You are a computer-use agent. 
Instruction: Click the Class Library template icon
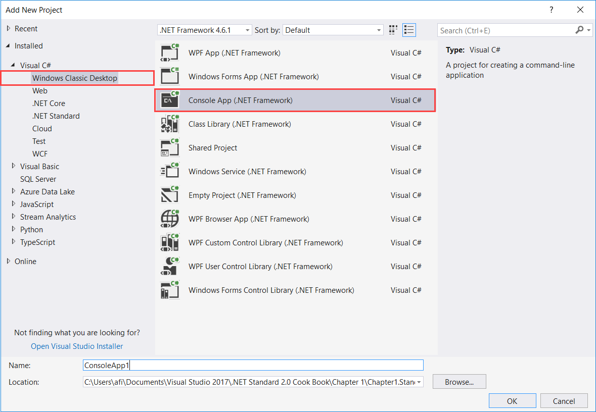coord(169,124)
